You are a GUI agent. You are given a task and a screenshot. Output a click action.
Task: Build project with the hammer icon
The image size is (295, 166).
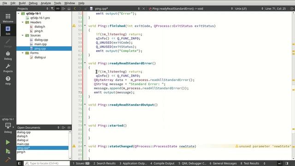8,160
